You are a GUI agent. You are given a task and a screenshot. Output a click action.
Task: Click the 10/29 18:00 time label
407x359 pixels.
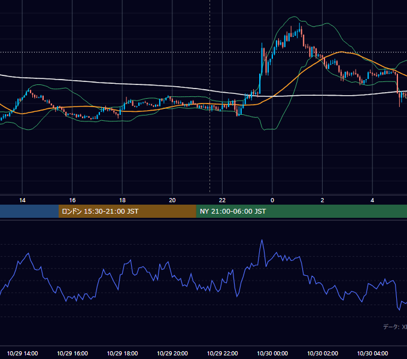(x=122, y=353)
